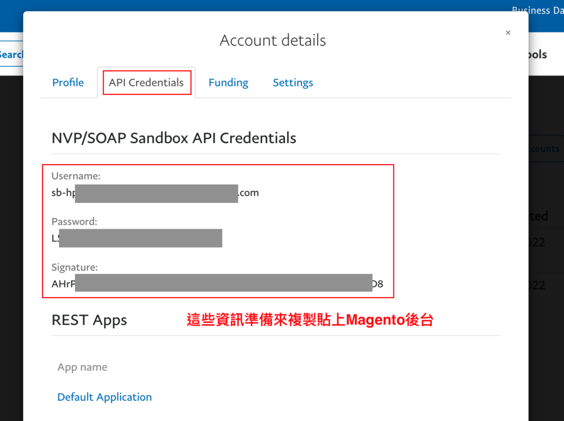Go to the Settings tab
564x421 pixels.
click(x=293, y=83)
